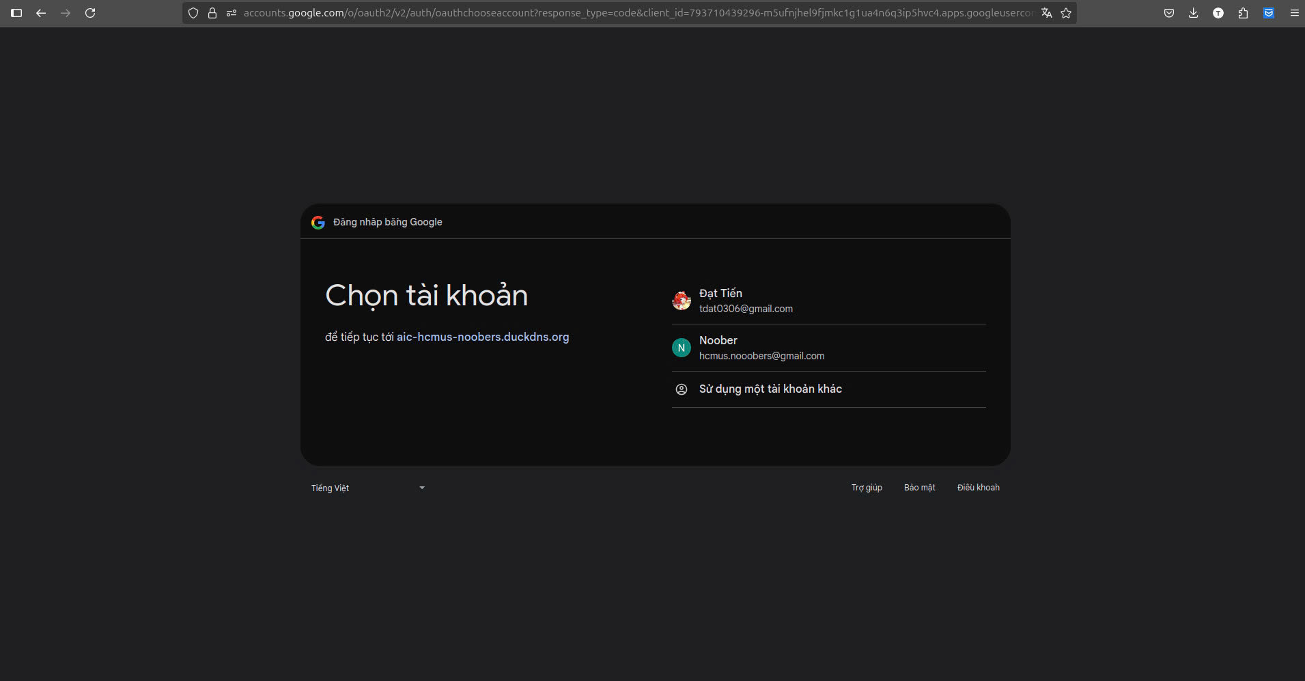Click the hcmus.nooobers@gmail.com email text
The image size is (1305, 681).
761,356
